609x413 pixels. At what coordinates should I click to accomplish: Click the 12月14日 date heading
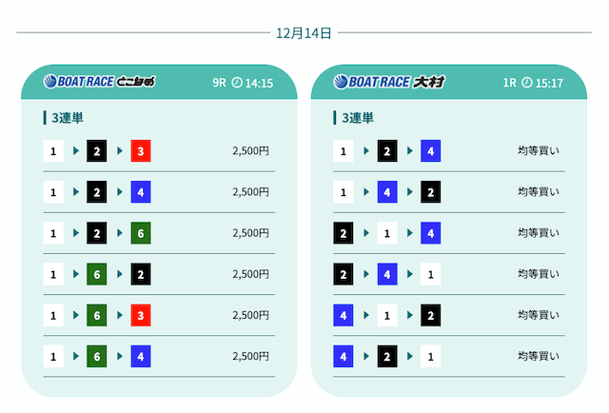(304, 32)
